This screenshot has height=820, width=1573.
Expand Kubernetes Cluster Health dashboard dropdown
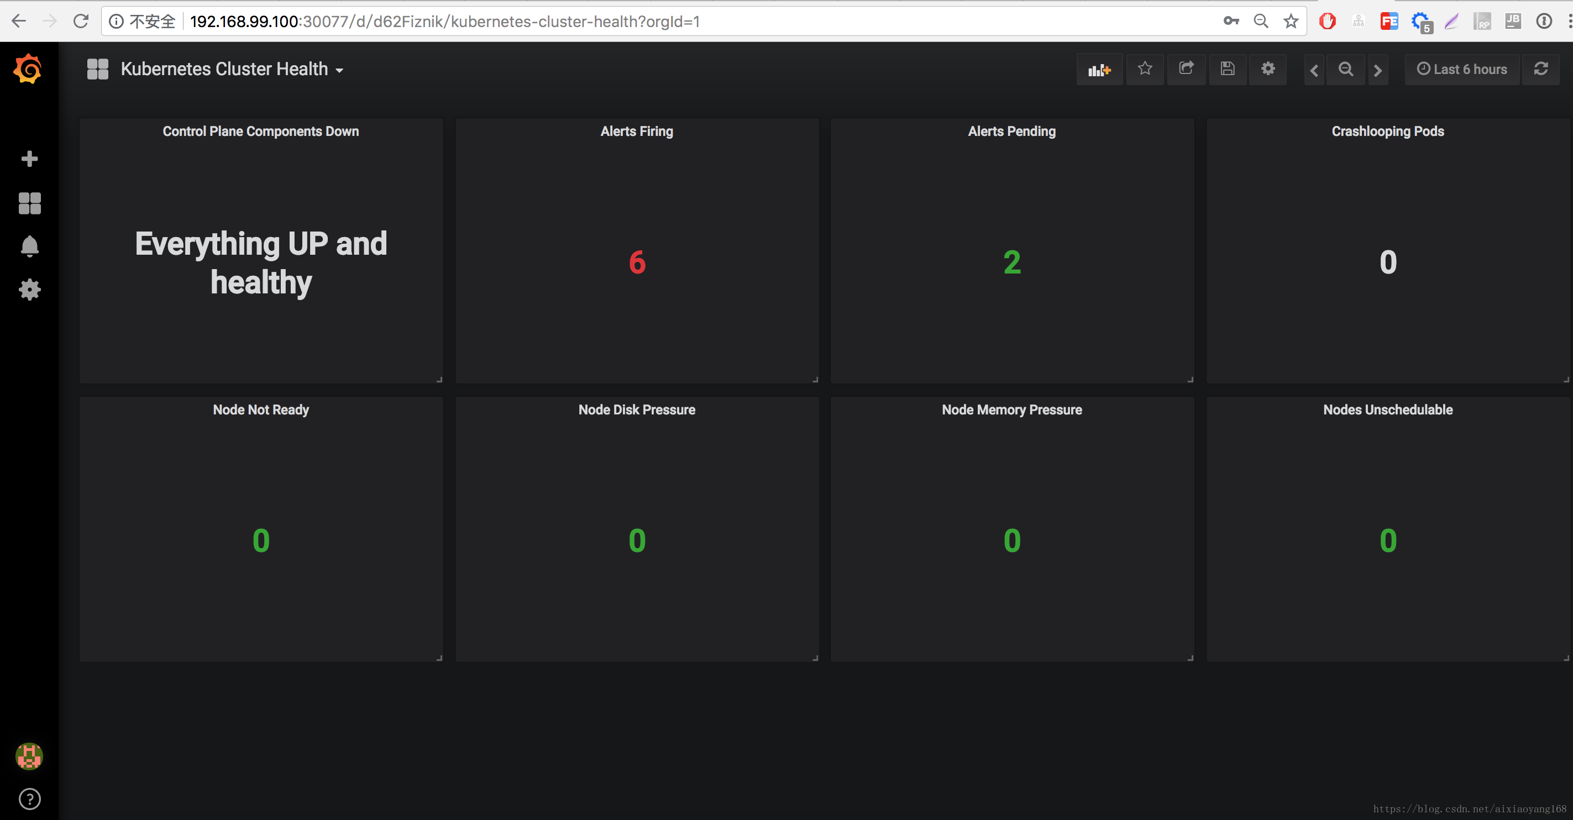[232, 70]
